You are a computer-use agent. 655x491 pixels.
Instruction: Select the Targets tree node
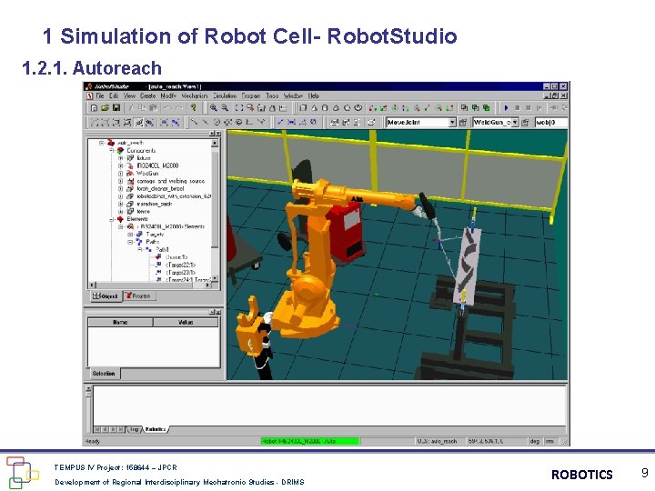(x=155, y=235)
